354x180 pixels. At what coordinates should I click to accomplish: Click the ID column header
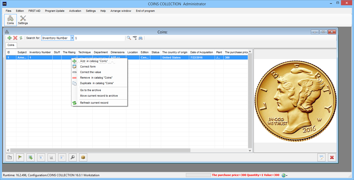point(11,52)
